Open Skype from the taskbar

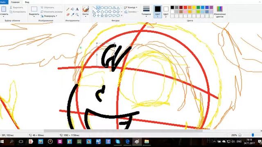click(118, 142)
